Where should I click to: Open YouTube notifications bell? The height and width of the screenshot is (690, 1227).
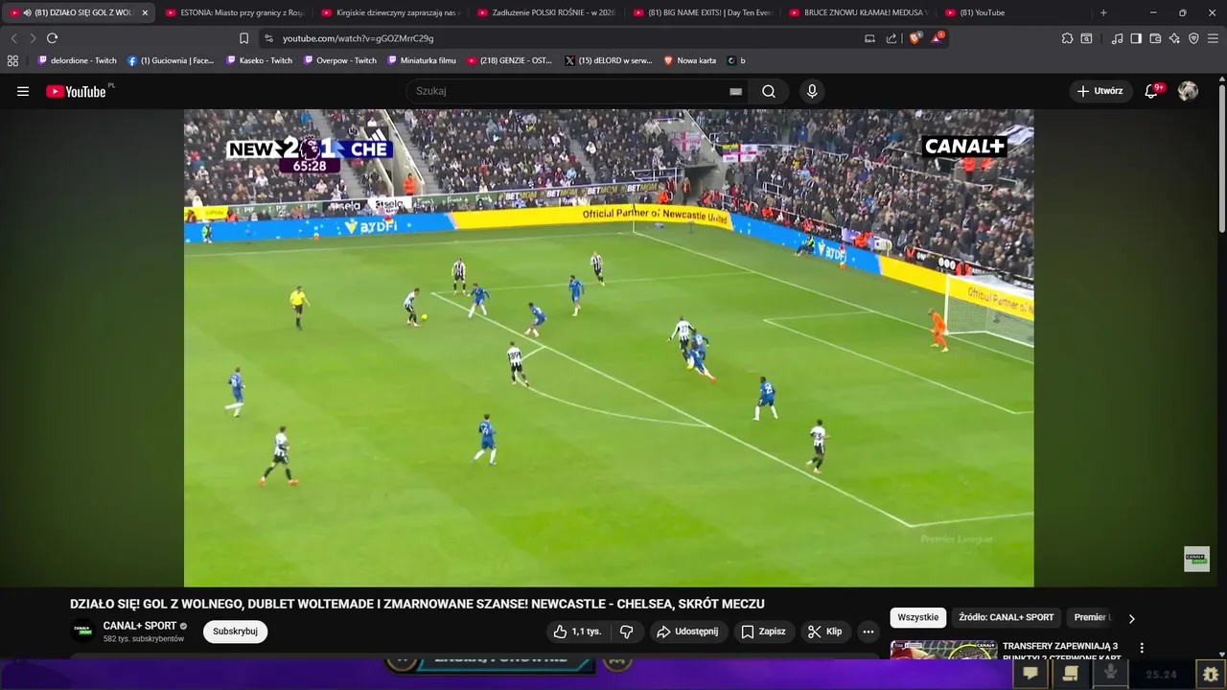pyautogui.click(x=1152, y=91)
